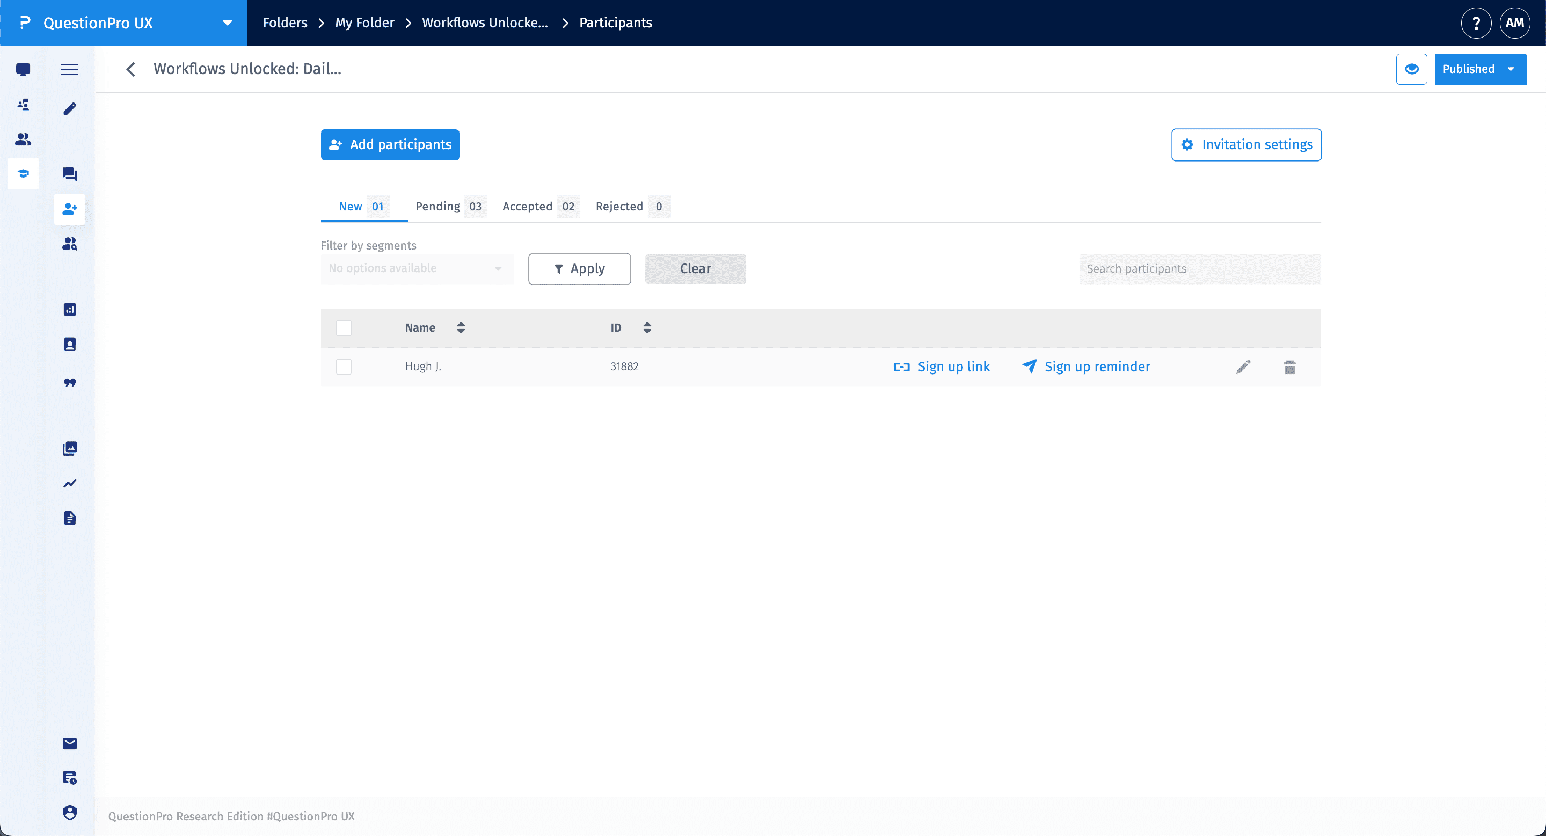
Task: Tick the checkbox beside Hugh J.
Action: click(344, 366)
